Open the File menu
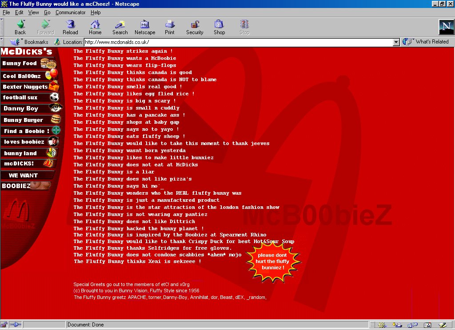The width and height of the screenshot is (455, 330). click(x=6, y=12)
